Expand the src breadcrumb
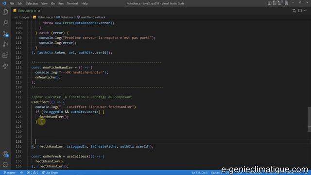This screenshot has width=311, height=175. (16, 17)
